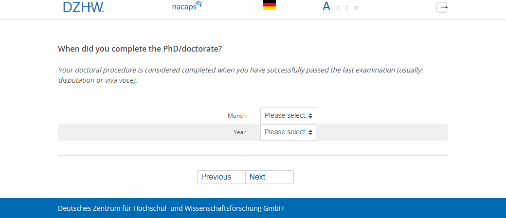This screenshot has height=218, width=506.
Task: Click the Month field label
Action: coord(236,116)
